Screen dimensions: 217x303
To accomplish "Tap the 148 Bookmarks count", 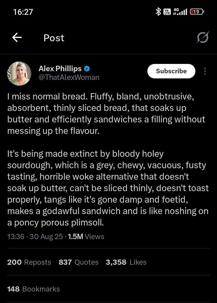I will point(33,289).
